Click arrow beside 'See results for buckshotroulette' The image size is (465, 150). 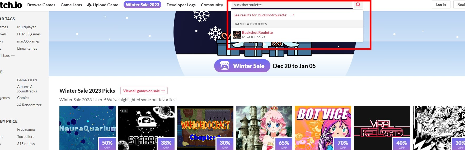point(292,15)
